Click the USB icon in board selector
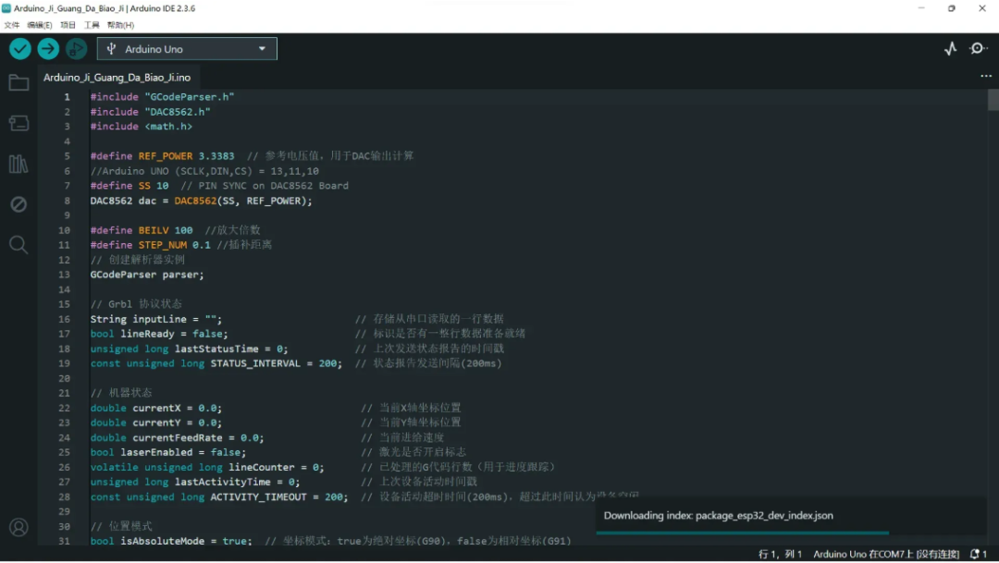This screenshot has height=563, width=999. (112, 49)
